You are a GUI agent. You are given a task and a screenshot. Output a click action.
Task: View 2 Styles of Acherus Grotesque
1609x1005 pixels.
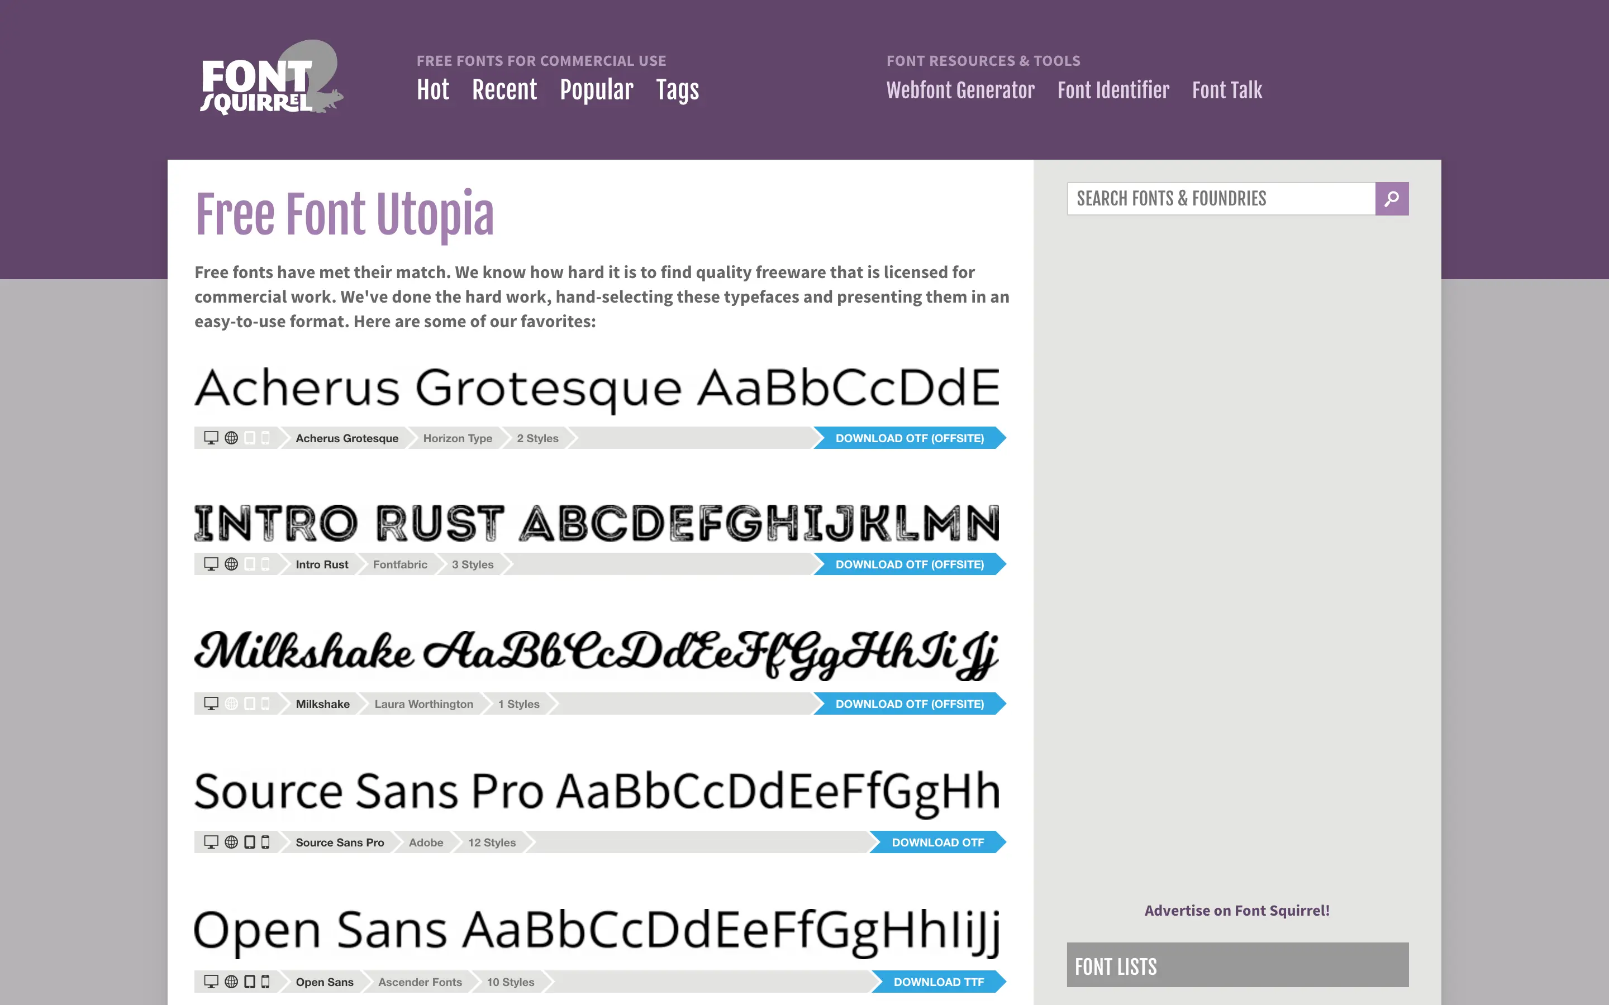[538, 438]
